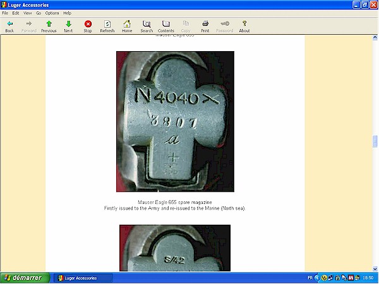Screen dimensions: 379x284
Task: Open the démarrer Start button
Action: (25, 278)
